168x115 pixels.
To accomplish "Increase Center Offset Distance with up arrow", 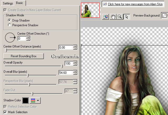I will pos(75,46).
